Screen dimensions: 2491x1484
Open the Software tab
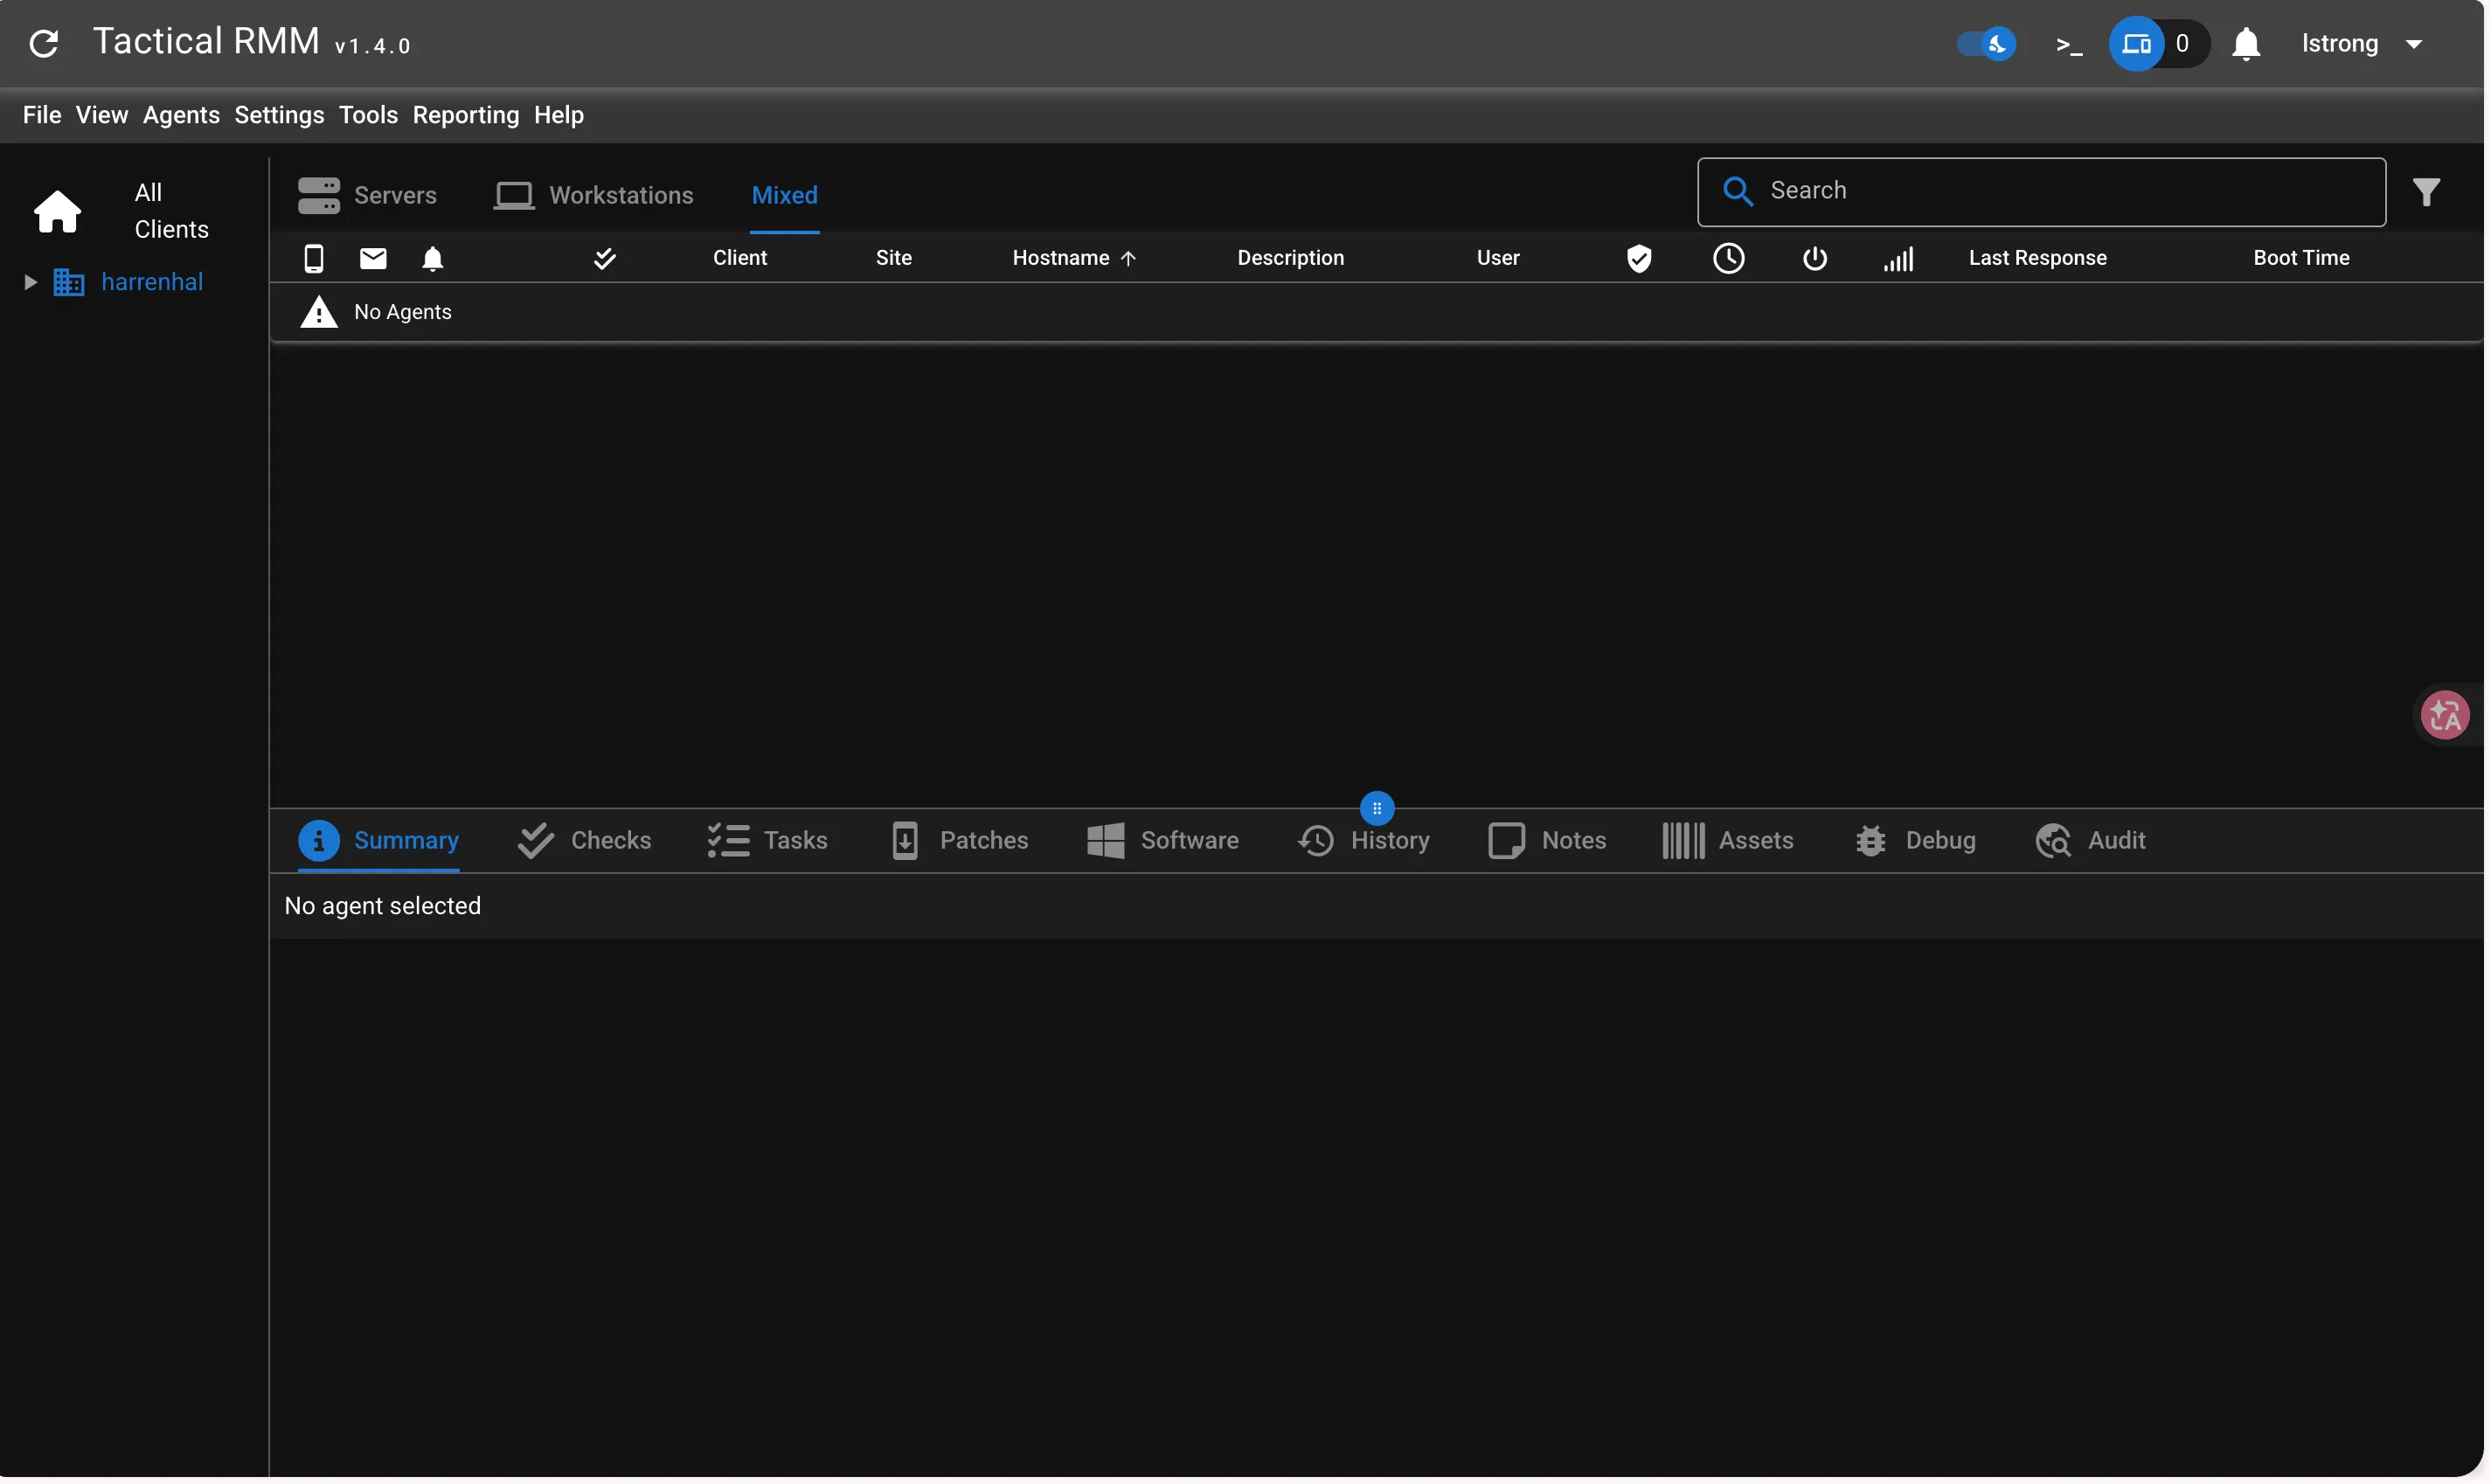pos(1164,842)
